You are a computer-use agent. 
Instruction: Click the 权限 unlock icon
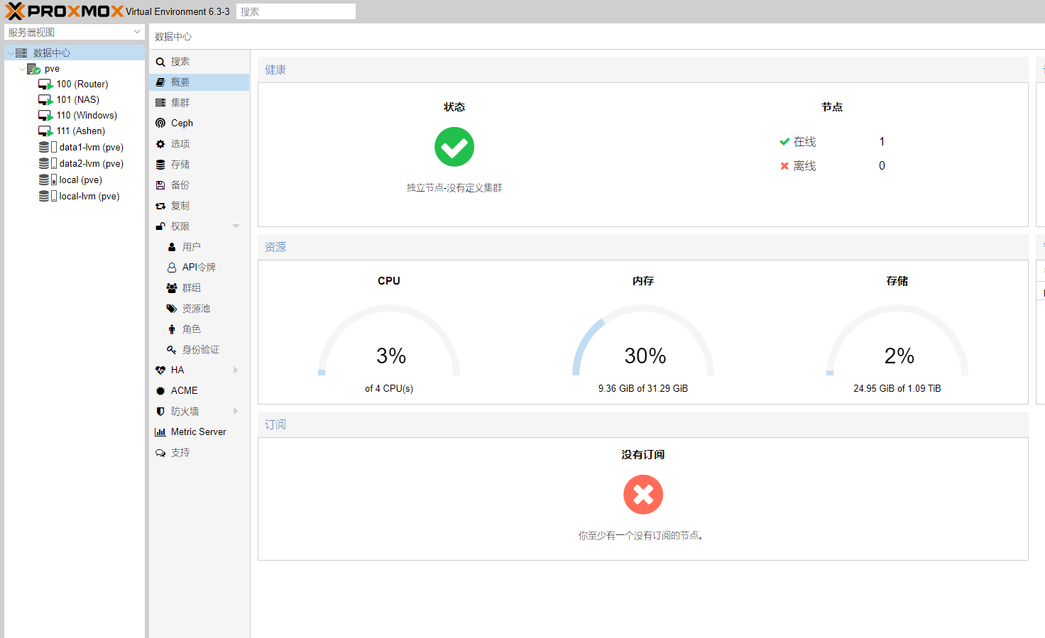coord(160,226)
